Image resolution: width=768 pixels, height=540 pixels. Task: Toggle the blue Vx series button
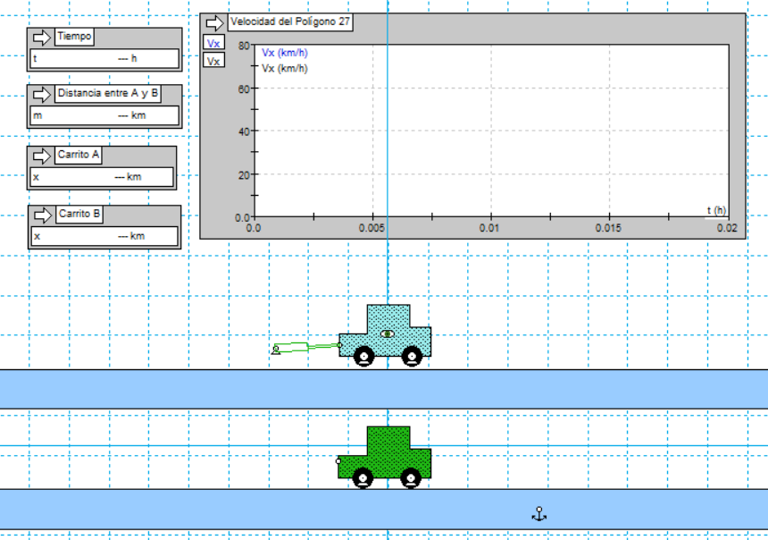(213, 43)
